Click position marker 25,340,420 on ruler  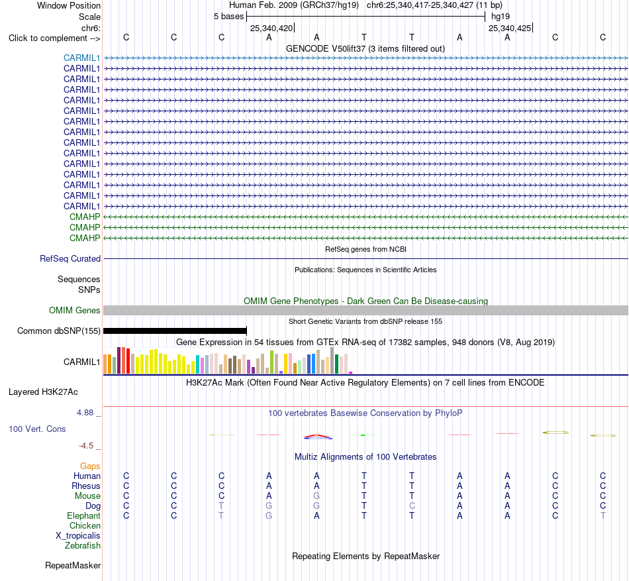tap(271, 28)
